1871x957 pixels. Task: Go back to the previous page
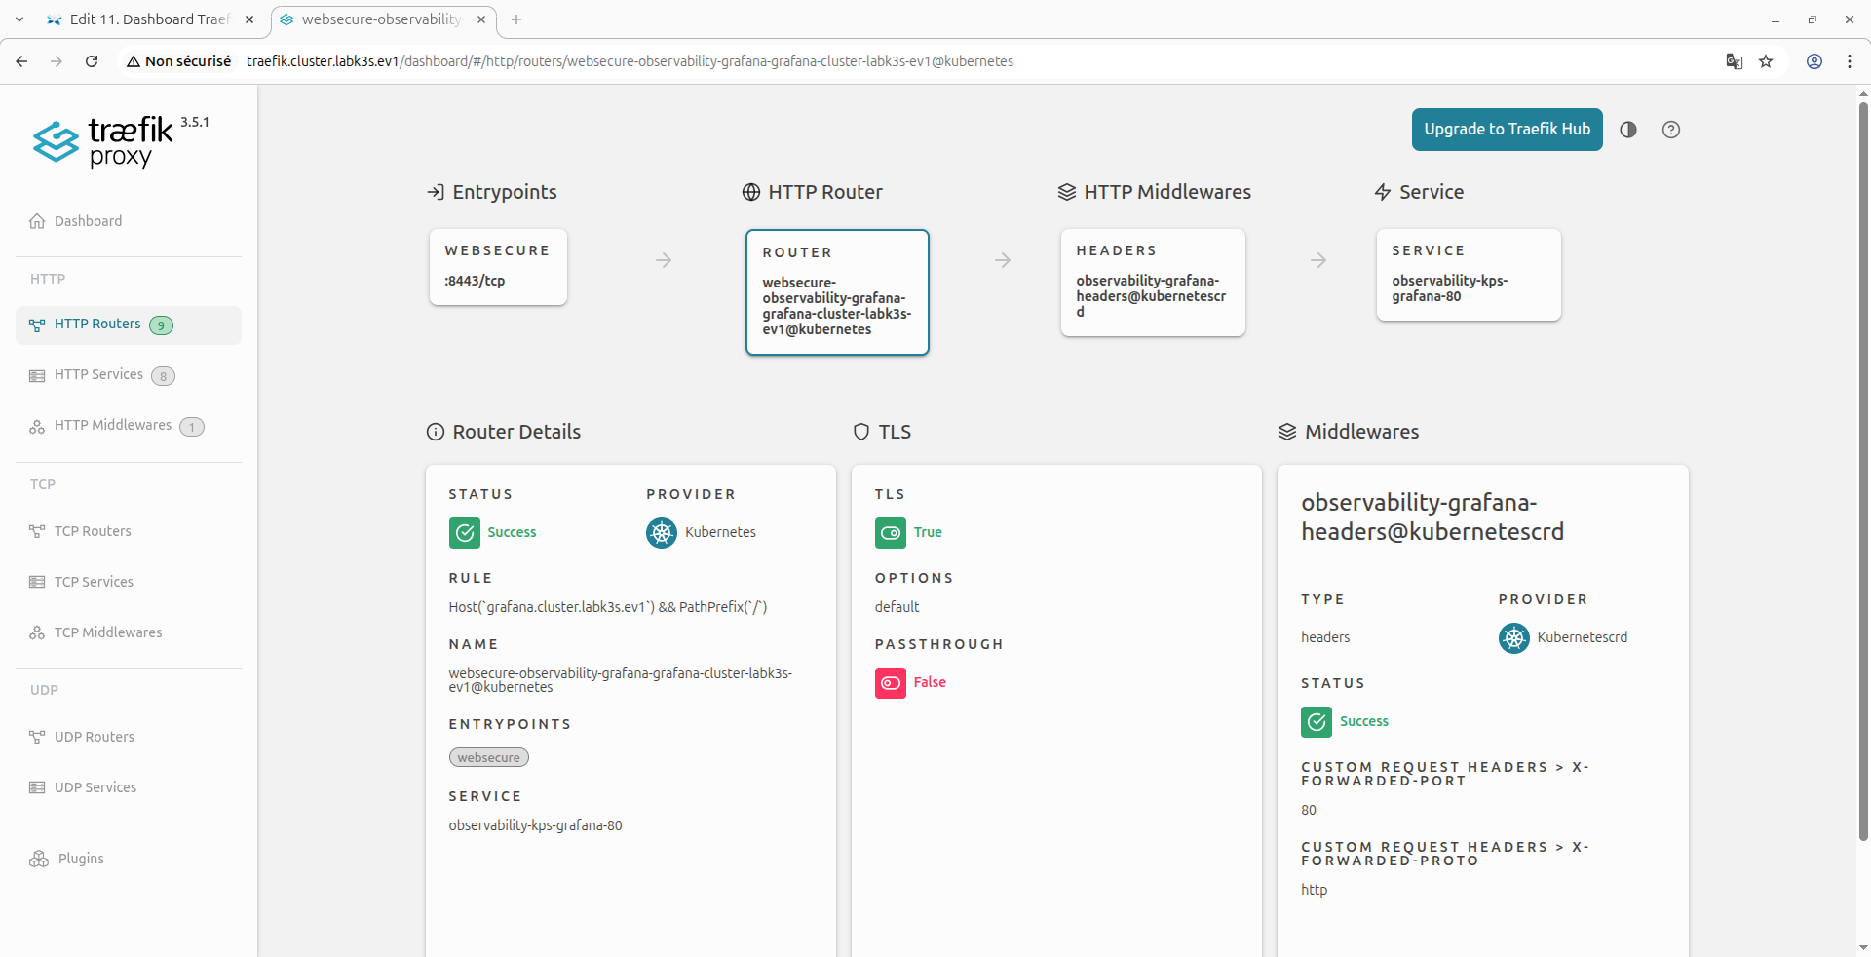click(21, 61)
